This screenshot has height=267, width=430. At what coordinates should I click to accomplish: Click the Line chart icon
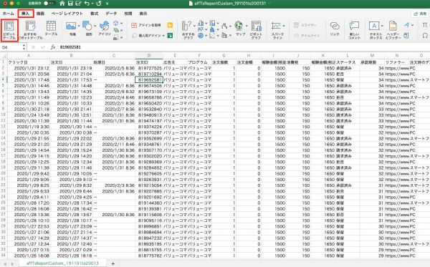coord(201,29)
